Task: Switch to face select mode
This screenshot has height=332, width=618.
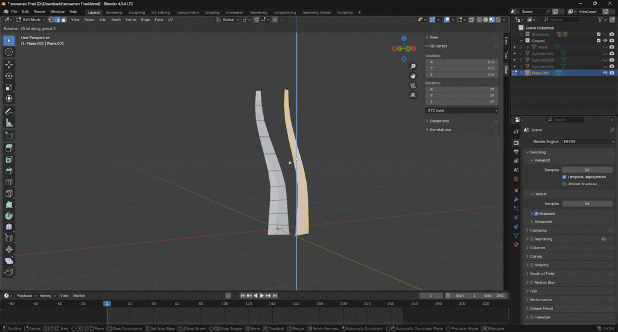Action: [63, 19]
